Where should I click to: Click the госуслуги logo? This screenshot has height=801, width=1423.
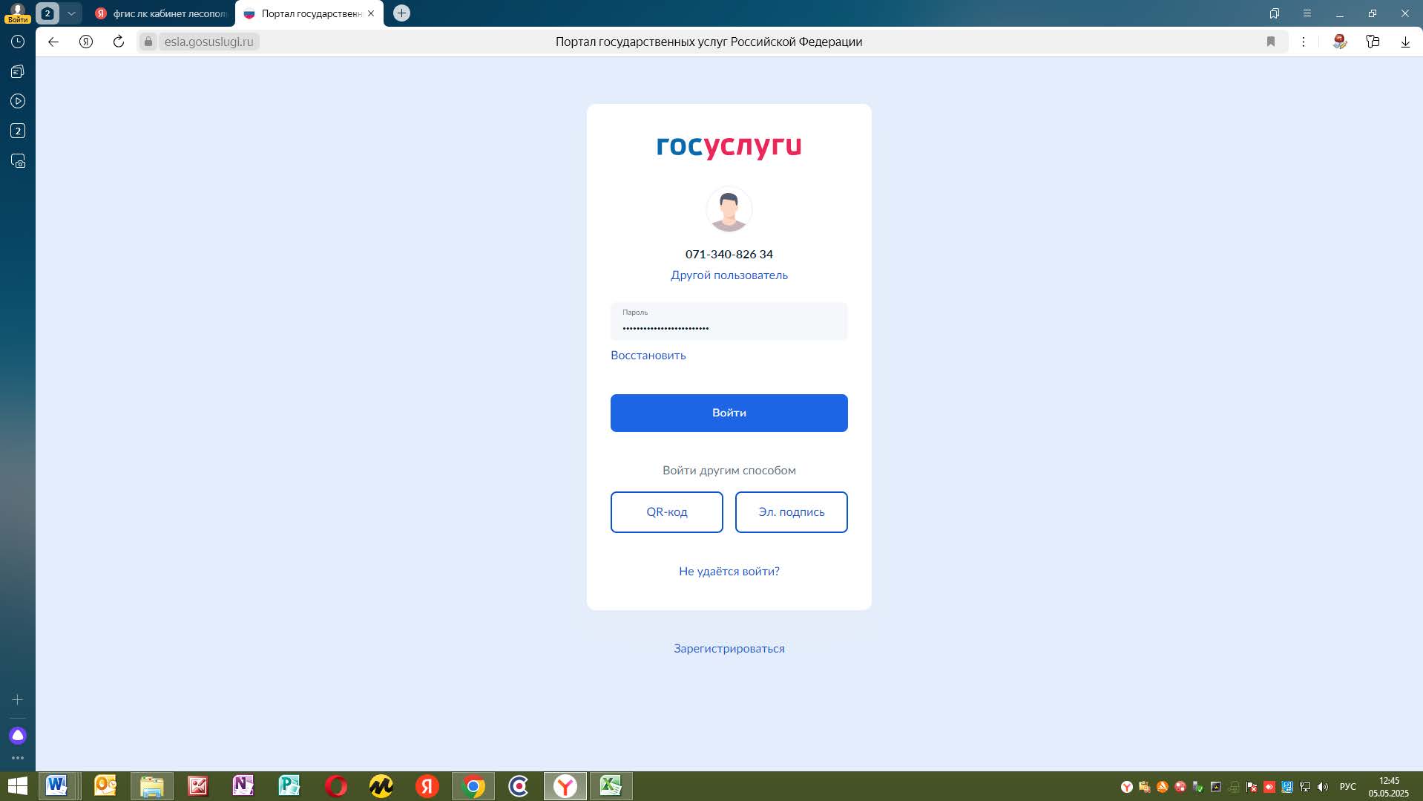729,146
